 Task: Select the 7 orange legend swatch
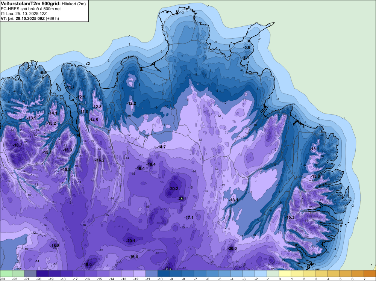[370, 273]
